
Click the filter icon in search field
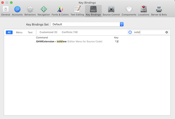(130, 32)
